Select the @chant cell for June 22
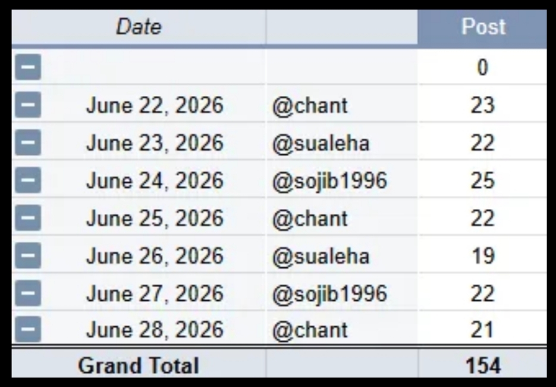Viewport: 556px width, 387px height. click(x=342, y=105)
